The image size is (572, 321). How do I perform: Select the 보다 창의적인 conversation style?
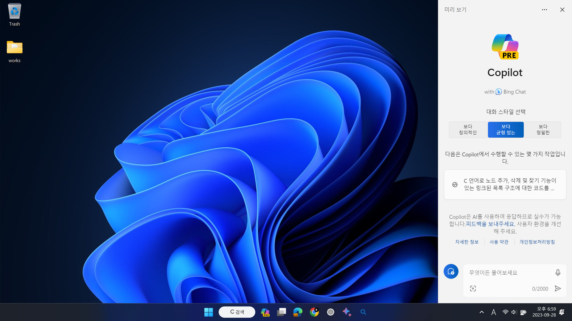[x=468, y=130]
